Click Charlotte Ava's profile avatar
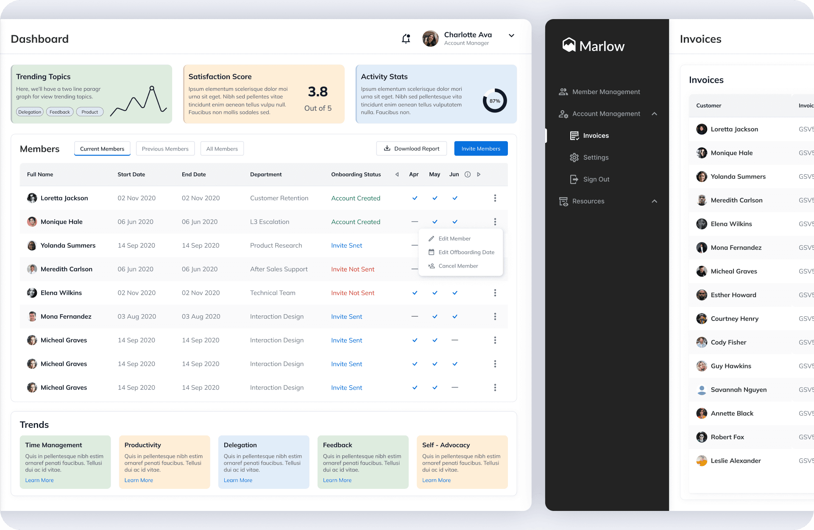This screenshot has width=814, height=530. (x=430, y=39)
